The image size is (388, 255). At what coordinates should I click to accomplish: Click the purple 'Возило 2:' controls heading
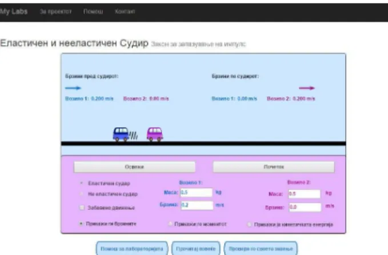299,183
